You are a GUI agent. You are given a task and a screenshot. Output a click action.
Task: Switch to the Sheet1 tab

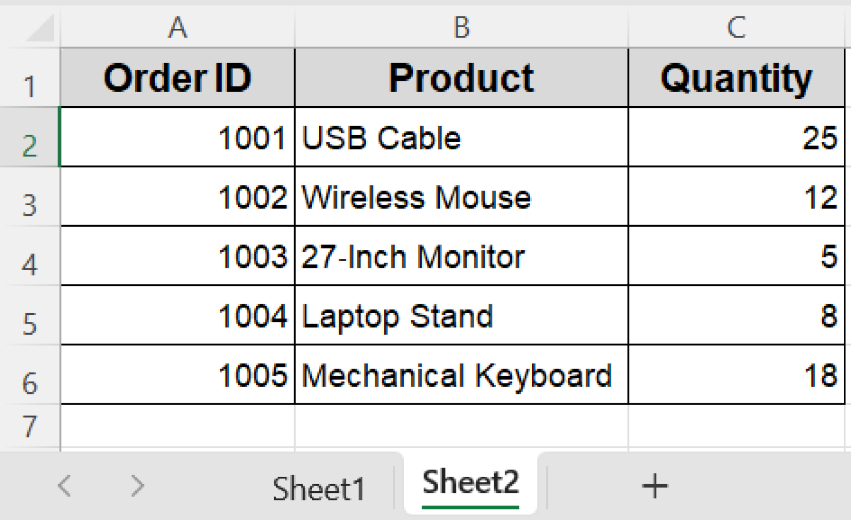(x=319, y=488)
